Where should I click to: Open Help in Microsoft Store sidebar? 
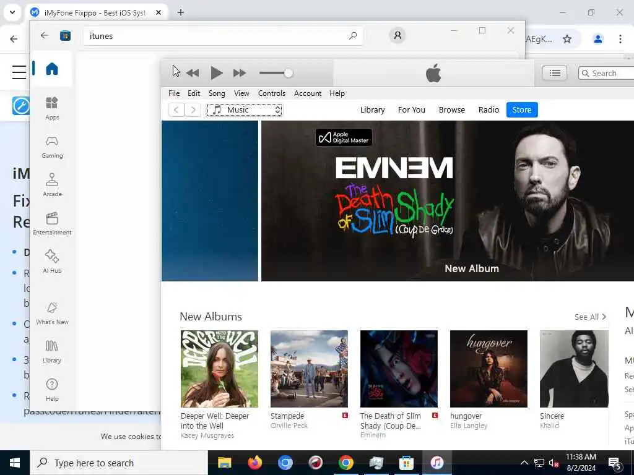click(52, 390)
